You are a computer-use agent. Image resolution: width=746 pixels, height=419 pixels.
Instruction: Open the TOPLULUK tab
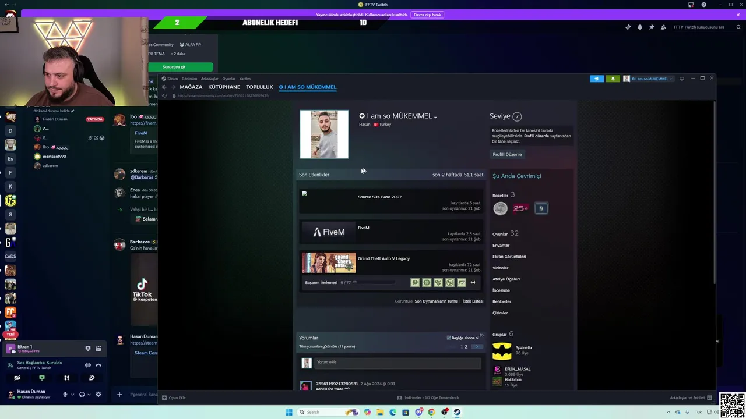pyautogui.click(x=259, y=87)
